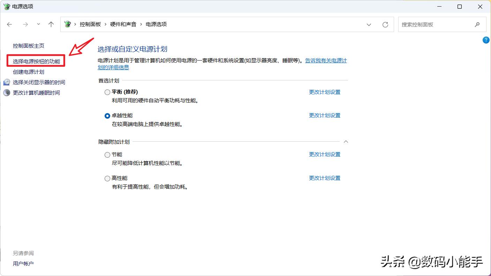Viewport: 491px width, 276px height.
Task: Click the 告诉我有关电源计划的详细信息 hyperlink
Action: (x=326, y=60)
